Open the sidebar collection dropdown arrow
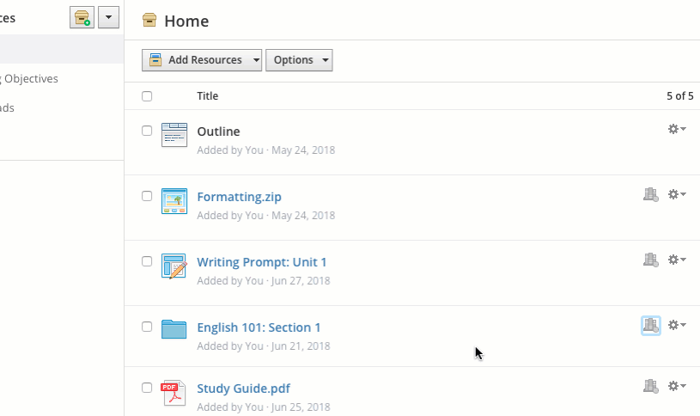The image size is (700, 416). tap(108, 17)
